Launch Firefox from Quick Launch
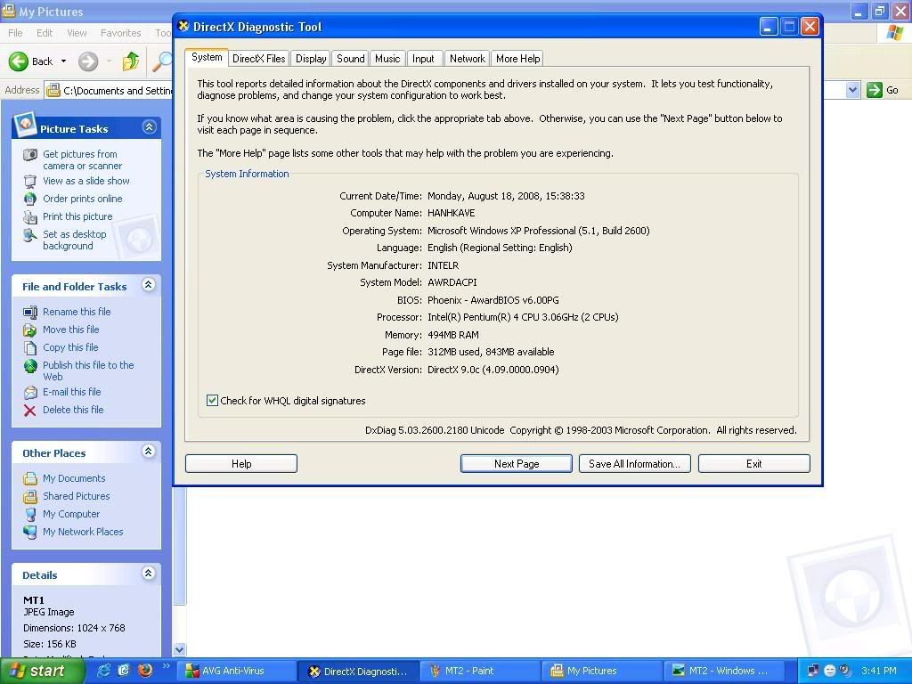This screenshot has height=684, width=912. [145, 671]
